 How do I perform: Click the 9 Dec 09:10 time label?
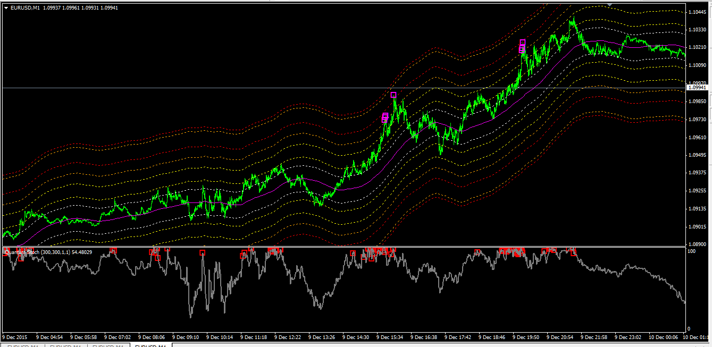pyautogui.click(x=186, y=337)
